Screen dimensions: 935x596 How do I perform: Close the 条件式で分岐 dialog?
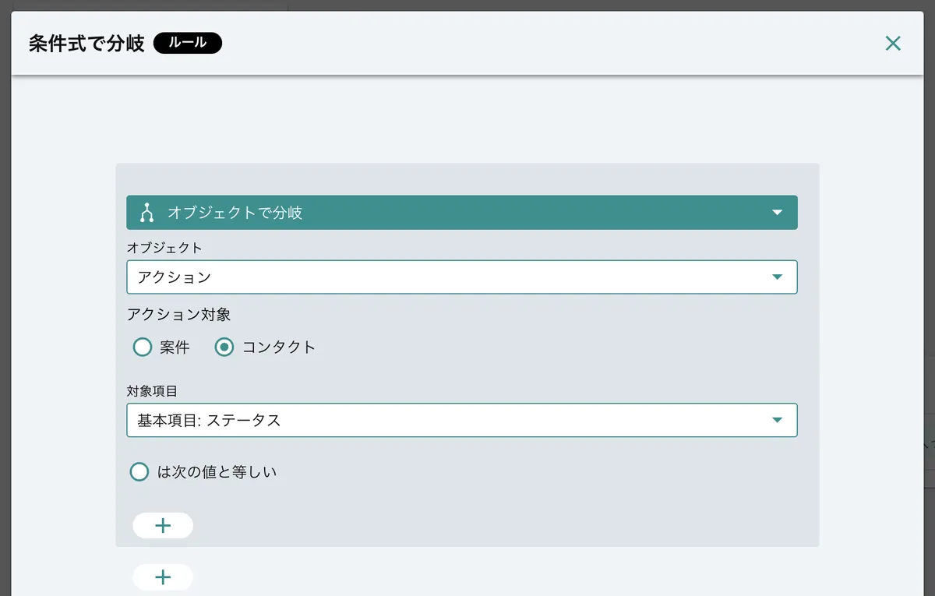893,44
